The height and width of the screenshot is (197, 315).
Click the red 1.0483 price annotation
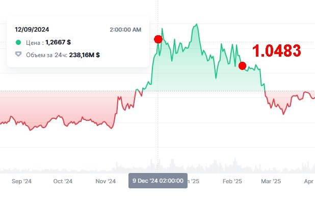[x=276, y=51]
